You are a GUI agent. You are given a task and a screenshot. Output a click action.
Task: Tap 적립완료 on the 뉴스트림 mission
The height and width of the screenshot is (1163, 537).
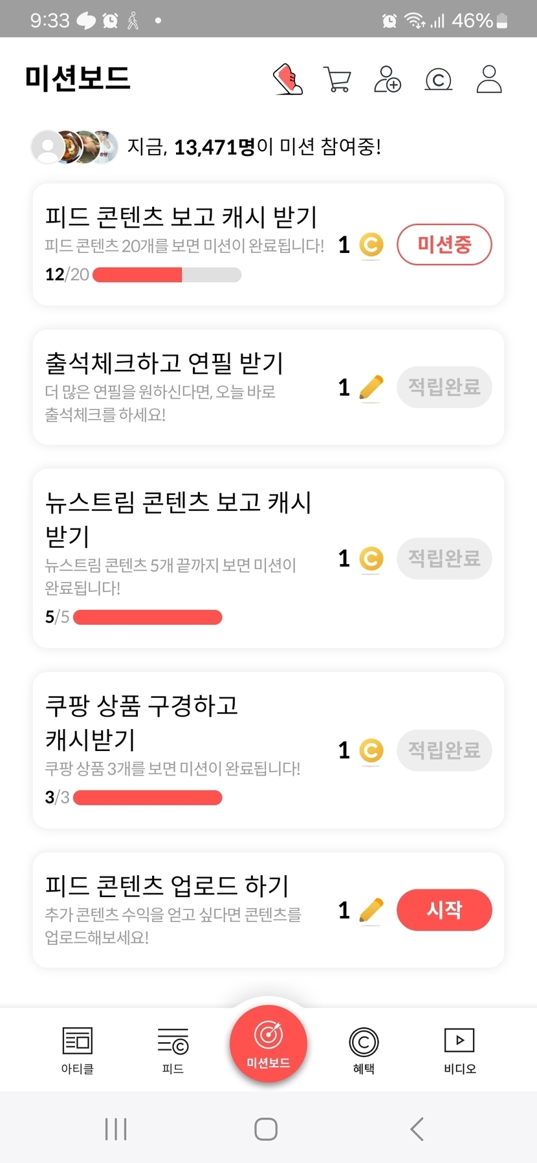tap(444, 558)
